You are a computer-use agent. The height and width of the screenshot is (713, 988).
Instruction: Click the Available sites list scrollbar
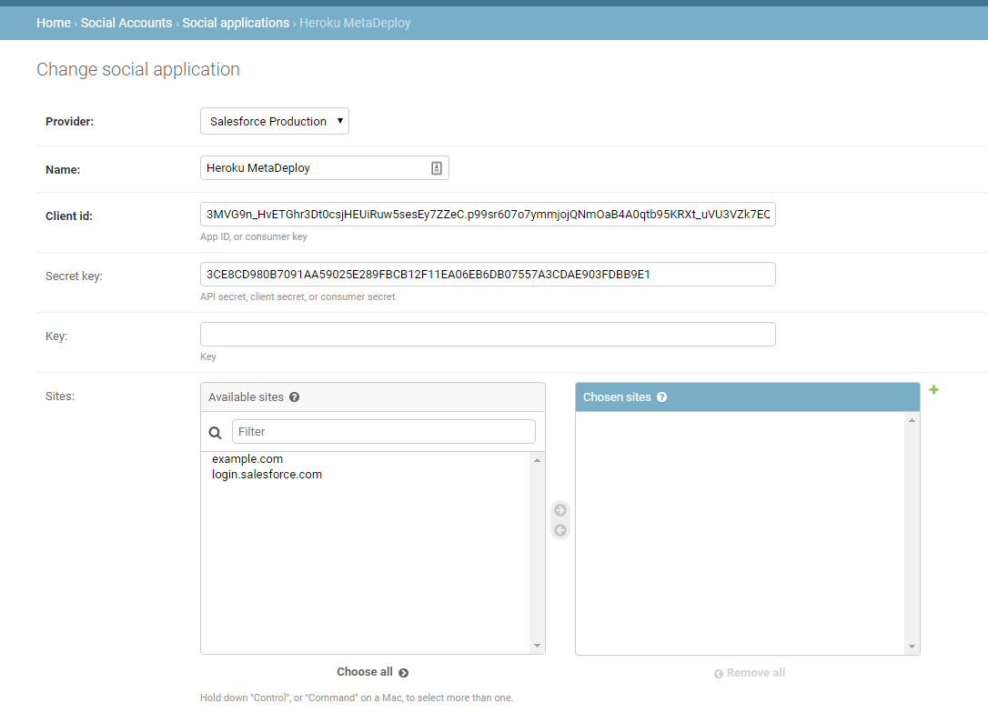coord(538,546)
